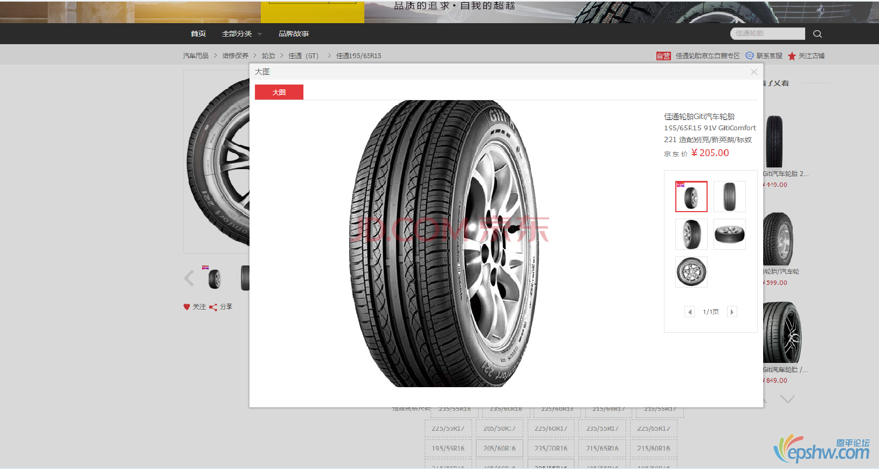
Task: Choose the 195/55R16 size option
Action: [448, 449]
